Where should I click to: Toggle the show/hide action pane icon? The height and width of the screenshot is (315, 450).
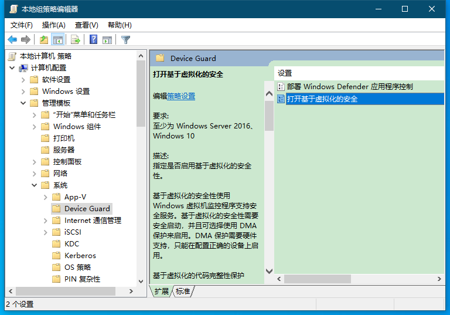107,39
